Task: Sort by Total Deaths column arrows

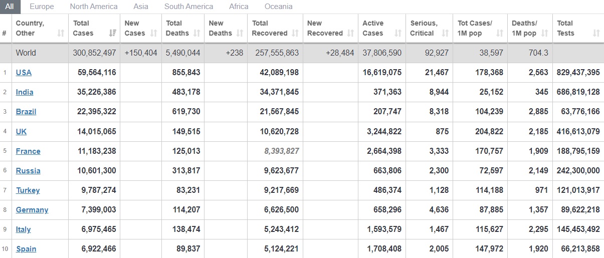Action: tap(197, 34)
